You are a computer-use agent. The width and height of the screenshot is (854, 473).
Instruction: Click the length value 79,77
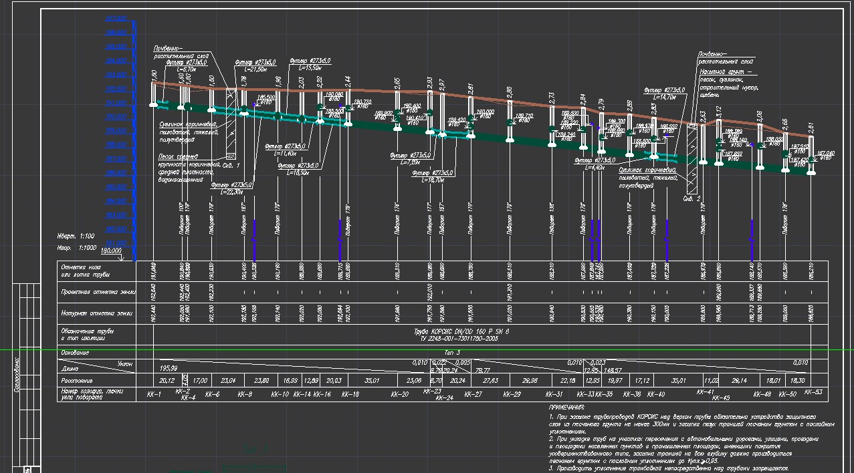point(482,370)
